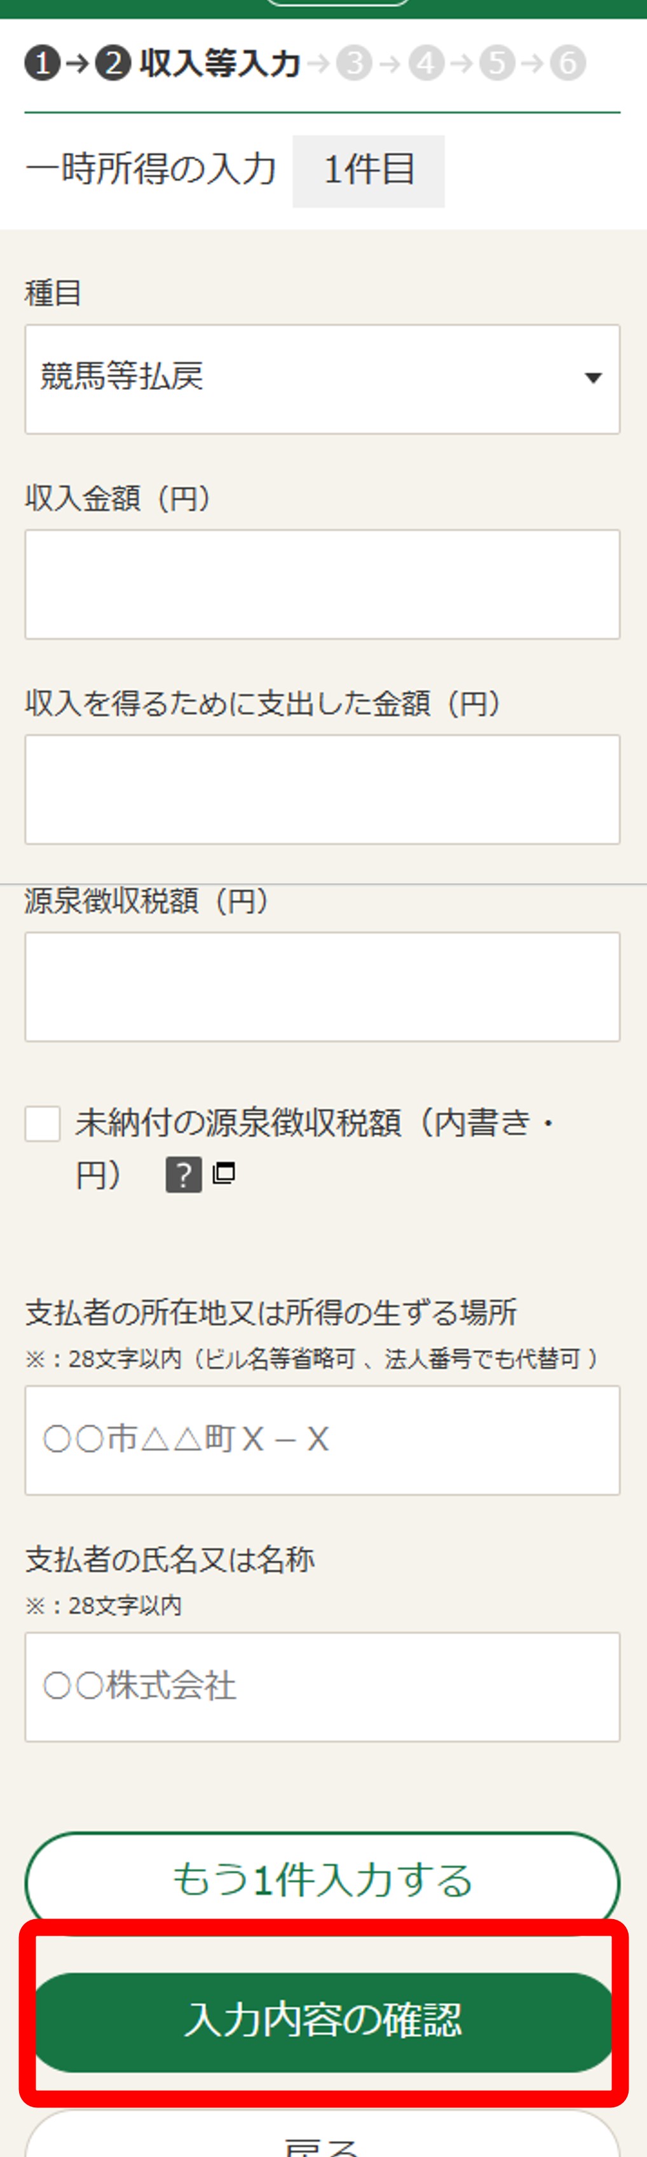Click the step 2 circle icon
The image size is (647, 2157).
tap(113, 63)
